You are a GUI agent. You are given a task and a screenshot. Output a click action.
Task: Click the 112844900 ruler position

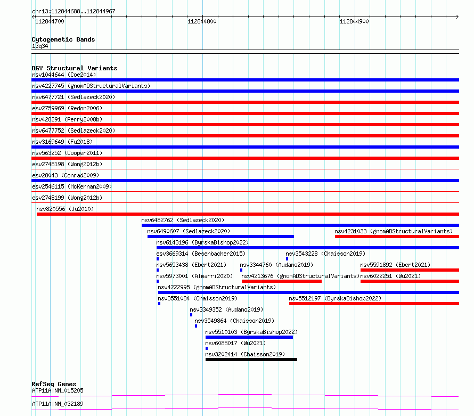pyautogui.click(x=354, y=21)
